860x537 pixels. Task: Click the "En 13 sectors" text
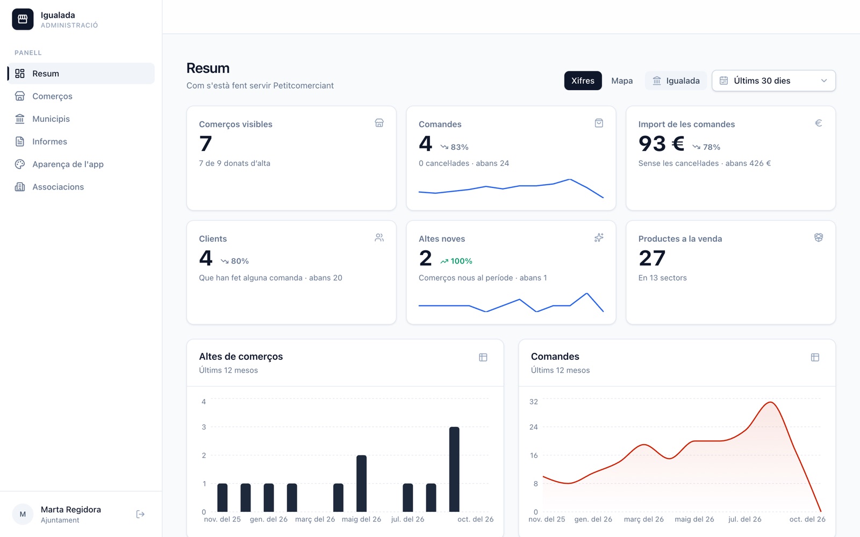click(x=662, y=278)
